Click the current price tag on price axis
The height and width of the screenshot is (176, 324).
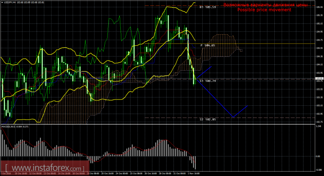(319, 78)
